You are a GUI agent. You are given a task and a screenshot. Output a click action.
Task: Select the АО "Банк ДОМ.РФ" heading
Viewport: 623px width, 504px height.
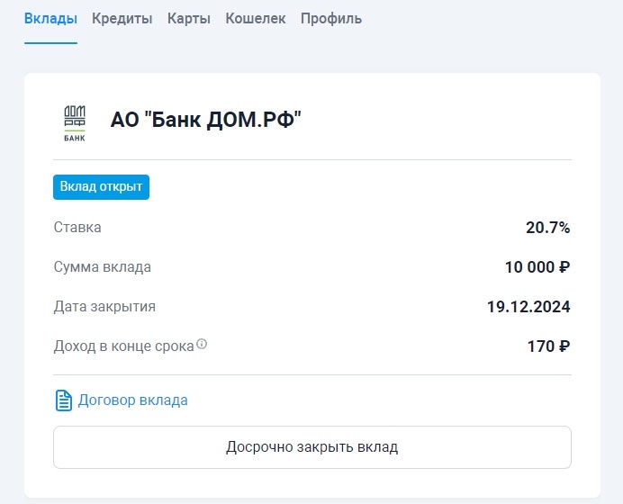tap(206, 120)
